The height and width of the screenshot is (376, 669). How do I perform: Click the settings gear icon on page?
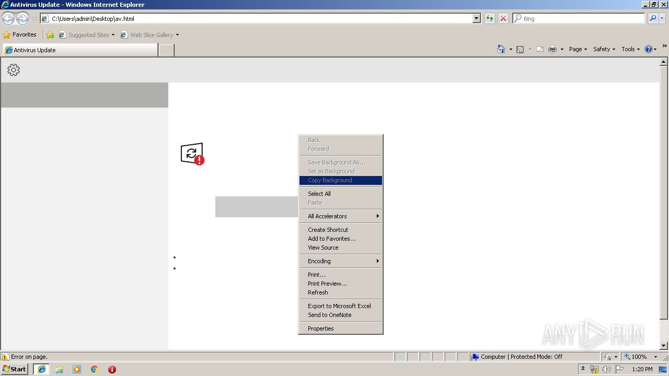click(14, 70)
